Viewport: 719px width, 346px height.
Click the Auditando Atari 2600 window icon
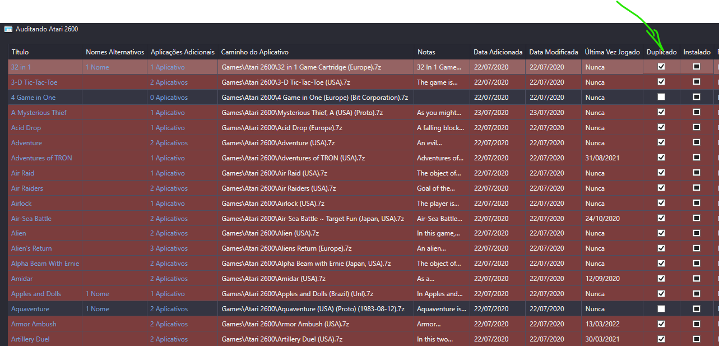[x=8, y=29]
